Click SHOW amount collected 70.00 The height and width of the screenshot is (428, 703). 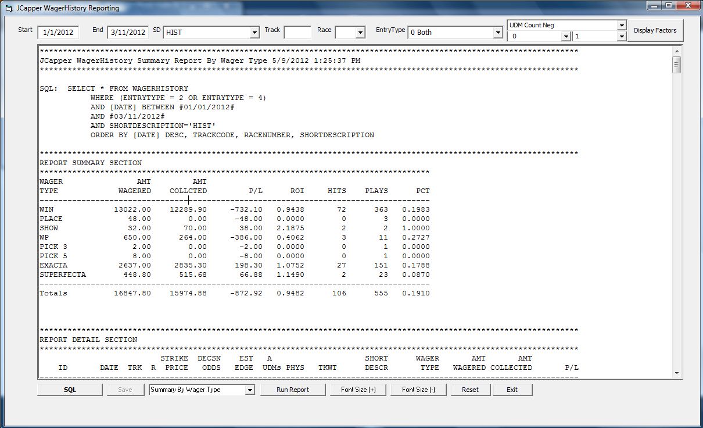(x=195, y=228)
